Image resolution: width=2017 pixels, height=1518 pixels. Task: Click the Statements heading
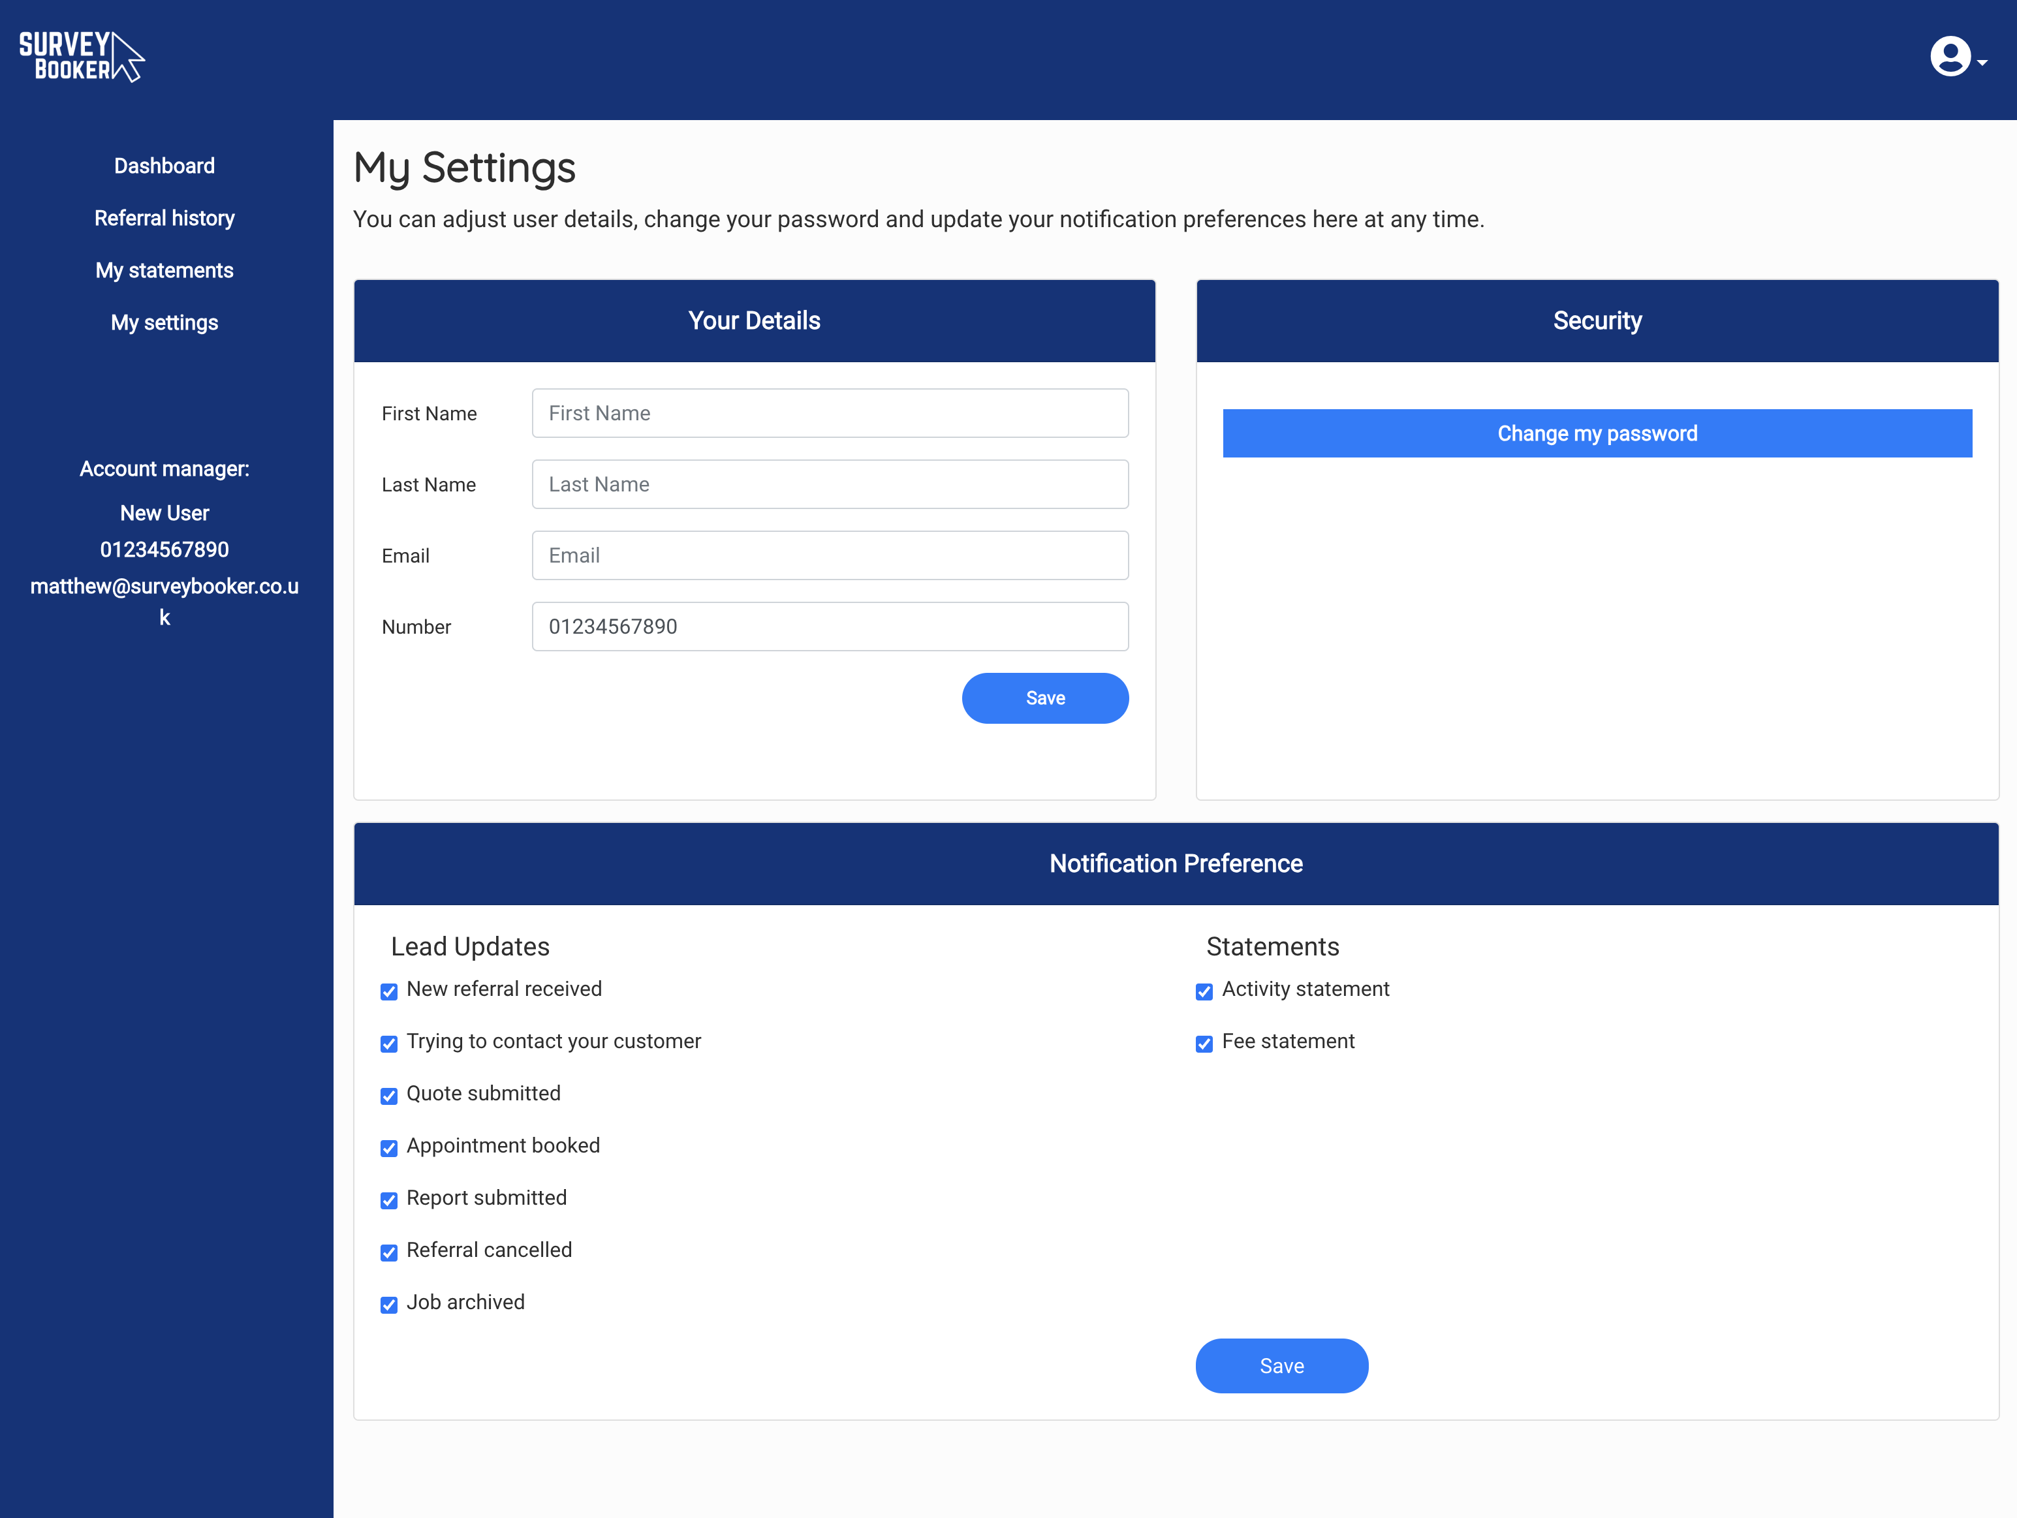coord(1272,946)
